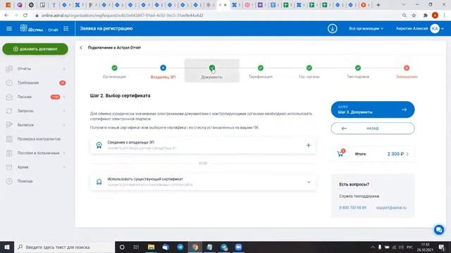Screen dimensions: 451x253
Task: Open the apps grid icon
Action: tap(66, 28)
